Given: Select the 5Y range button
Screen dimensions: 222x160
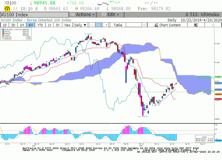Looking at the screenshot, I should tap(58, 25).
